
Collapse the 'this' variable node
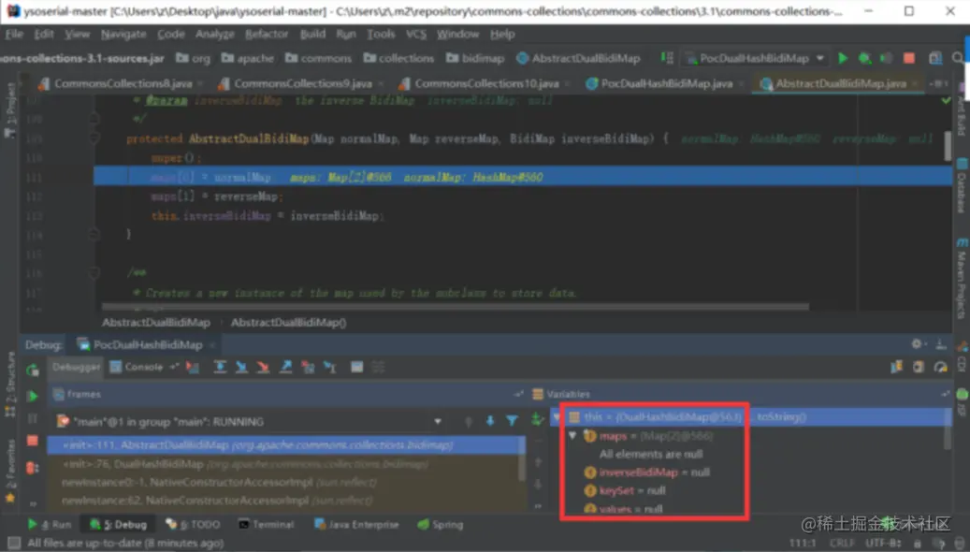[x=556, y=417]
